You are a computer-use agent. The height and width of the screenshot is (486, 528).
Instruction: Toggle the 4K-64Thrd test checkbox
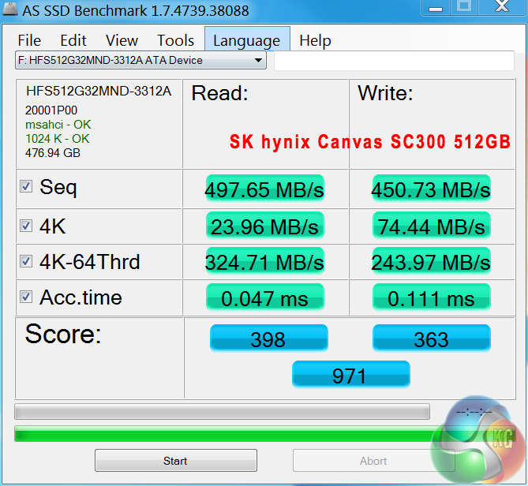pos(26,261)
